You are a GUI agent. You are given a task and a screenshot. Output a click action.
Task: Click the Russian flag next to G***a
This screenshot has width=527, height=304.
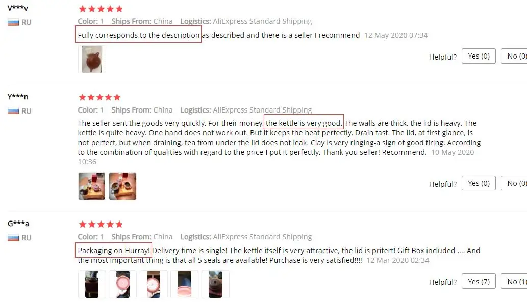[13, 238]
